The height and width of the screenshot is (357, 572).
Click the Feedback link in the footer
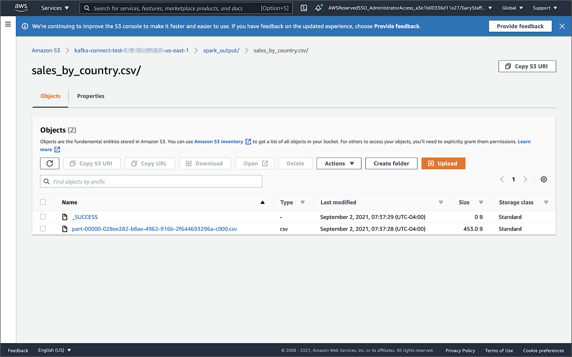pyautogui.click(x=18, y=351)
